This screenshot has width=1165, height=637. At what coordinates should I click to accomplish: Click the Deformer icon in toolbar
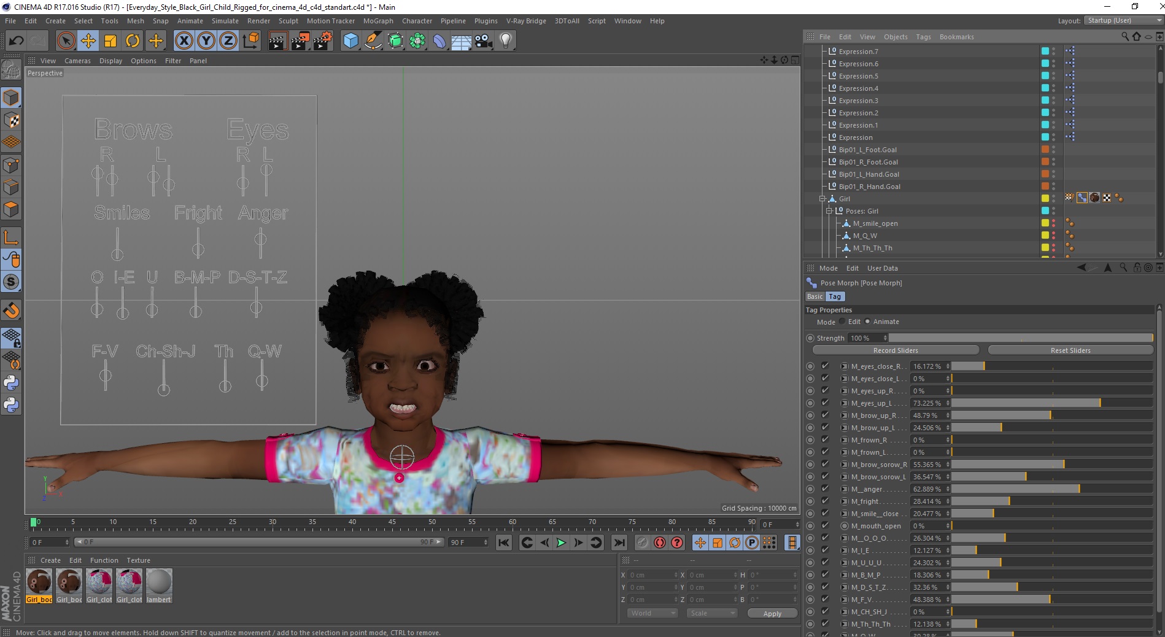pyautogui.click(x=439, y=41)
